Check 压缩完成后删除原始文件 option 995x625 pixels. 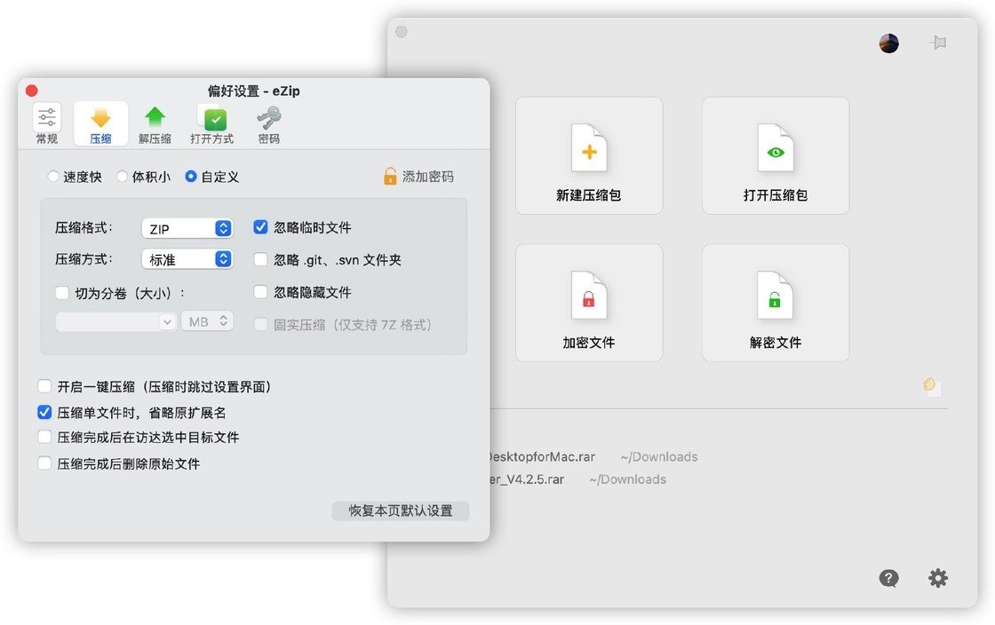tap(44, 463)
